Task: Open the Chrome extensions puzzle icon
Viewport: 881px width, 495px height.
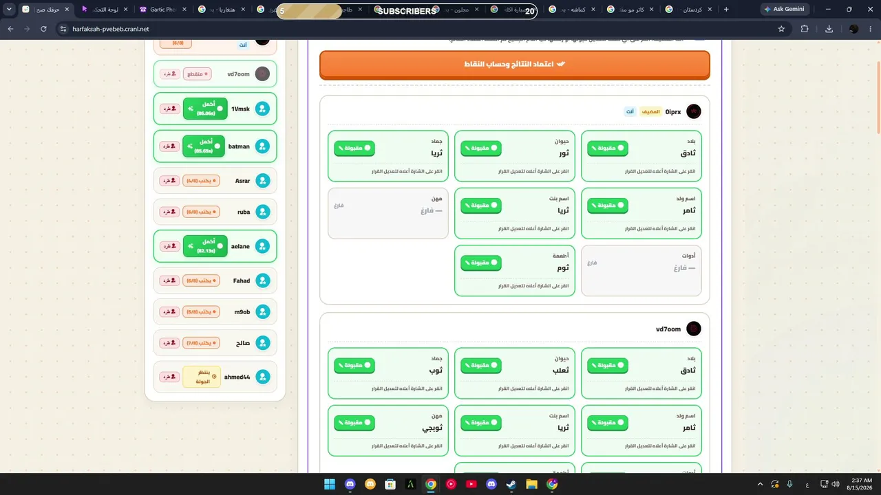Action: [x=805, y=29]
